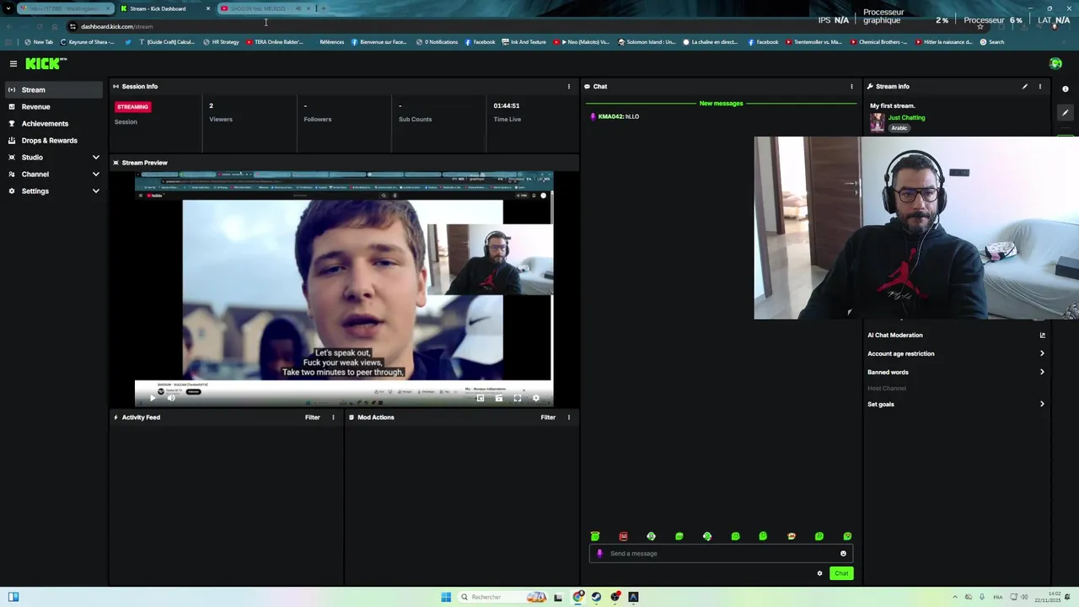Open the Kick hamburger menu
1079x607 pixels.
tap(13, 63)
